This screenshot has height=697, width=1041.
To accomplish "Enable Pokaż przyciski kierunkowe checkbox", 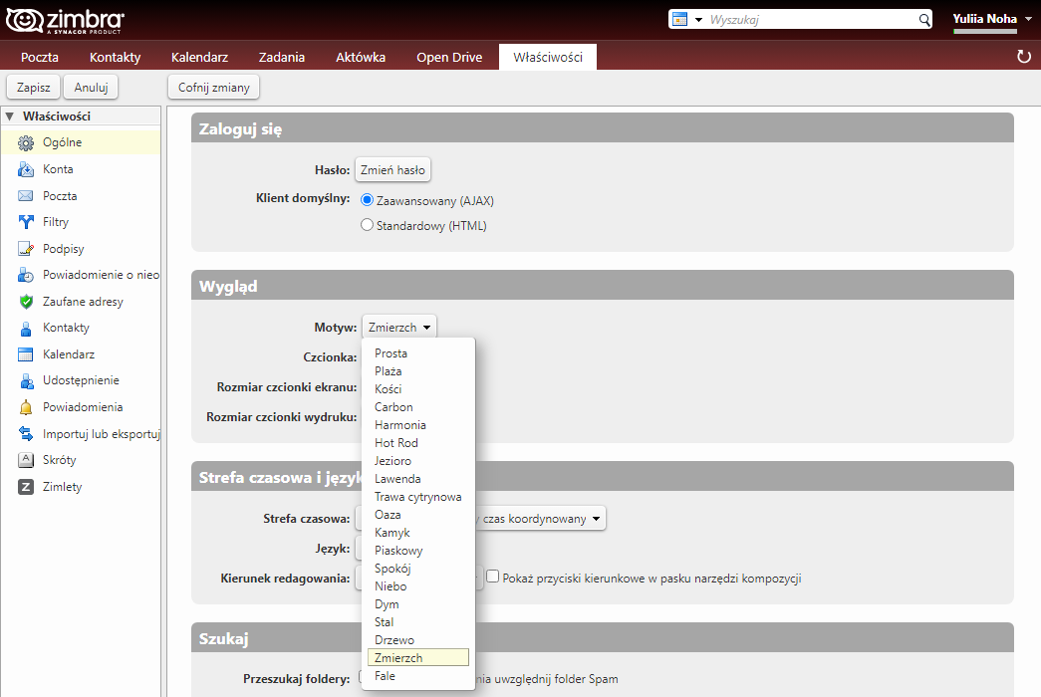I will click(x=492, y=577).
